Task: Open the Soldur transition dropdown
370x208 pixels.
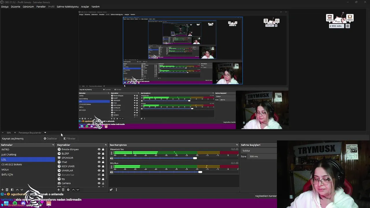Action: [x=259, y=151]
